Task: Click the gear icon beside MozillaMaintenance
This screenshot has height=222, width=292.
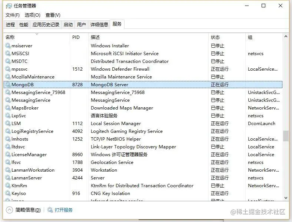Action: (x=8, y=77)
